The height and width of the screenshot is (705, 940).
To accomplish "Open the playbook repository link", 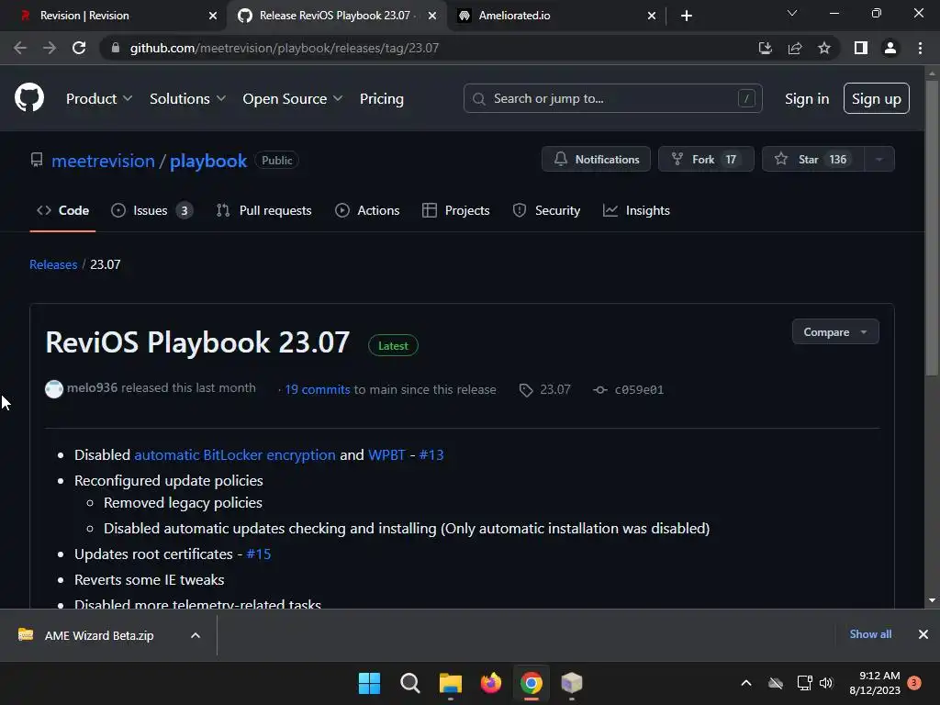I will tap(208, 161).
